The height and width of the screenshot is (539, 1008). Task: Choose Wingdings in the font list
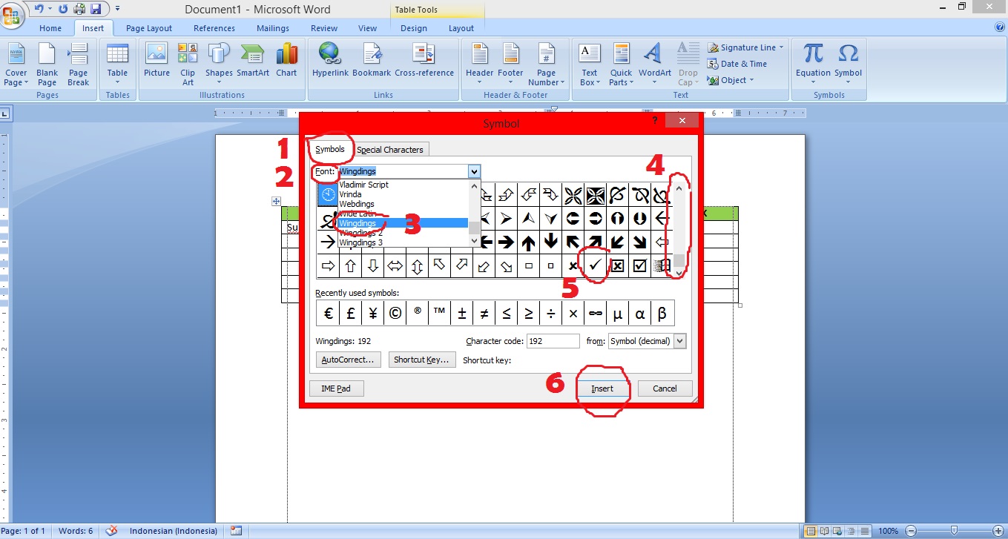click(x=403, y=223)
